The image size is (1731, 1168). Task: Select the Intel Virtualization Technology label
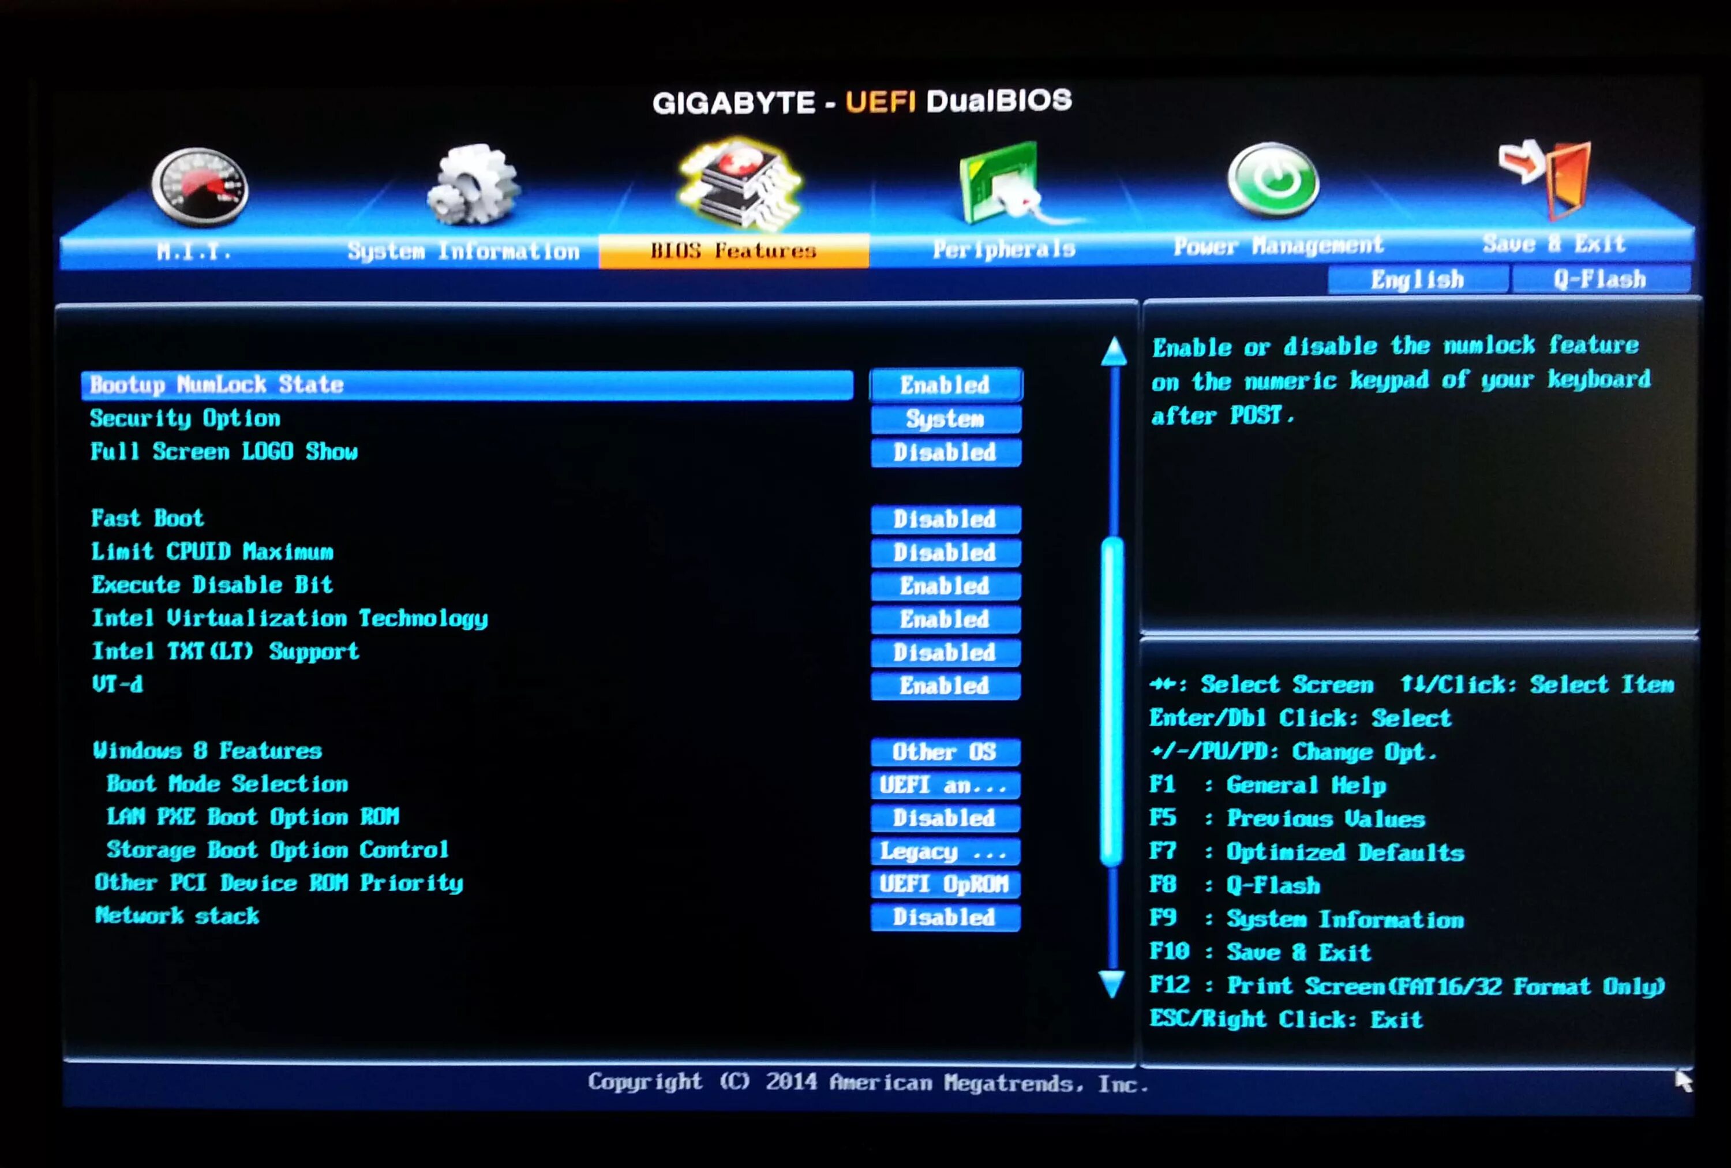290,618
